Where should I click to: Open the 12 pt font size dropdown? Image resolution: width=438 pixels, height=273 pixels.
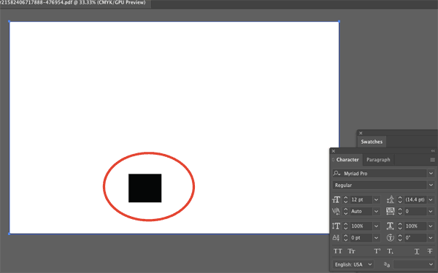(x=376, y=199)
